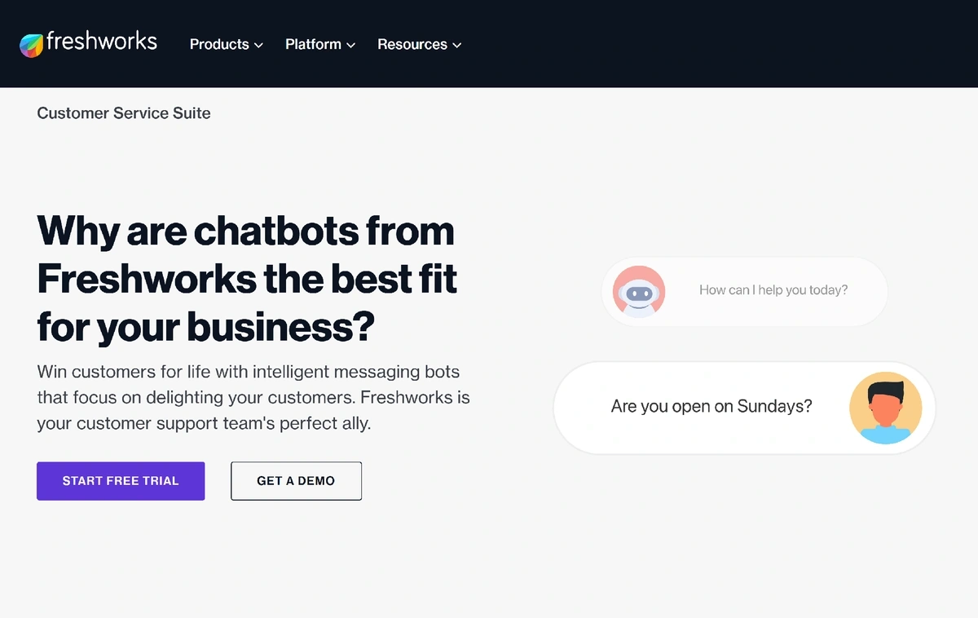
Task: Open the Customer Service Suite link
Action: pos(124,113)
